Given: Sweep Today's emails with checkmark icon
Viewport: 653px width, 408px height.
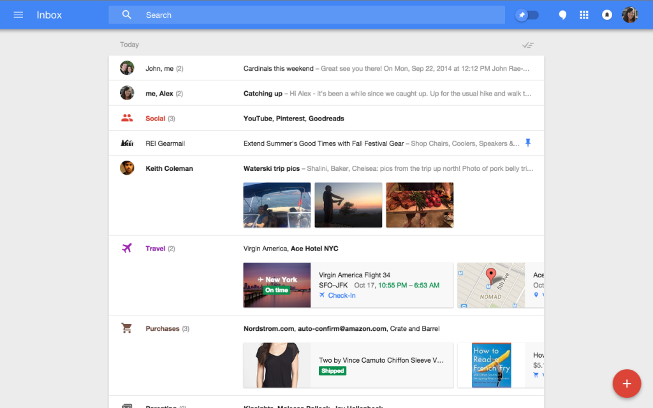Looking at the screenshot, I should click(527, 45).
